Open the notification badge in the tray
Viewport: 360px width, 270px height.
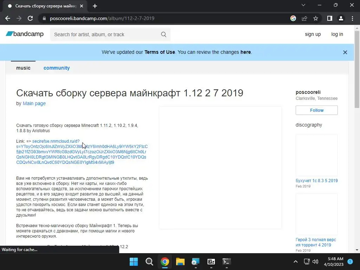(350, 262)
